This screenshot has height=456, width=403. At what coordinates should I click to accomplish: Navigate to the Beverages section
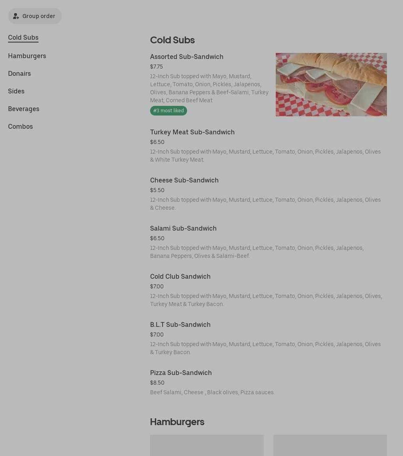point(24,109)
